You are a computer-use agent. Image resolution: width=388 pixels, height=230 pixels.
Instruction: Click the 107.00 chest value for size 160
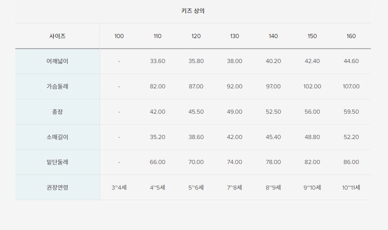(x=351, y=86)
